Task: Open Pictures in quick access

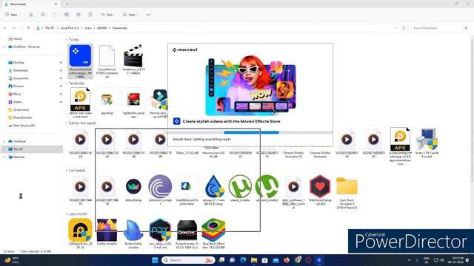Action: pyautogui.click(x=16, y=86)
